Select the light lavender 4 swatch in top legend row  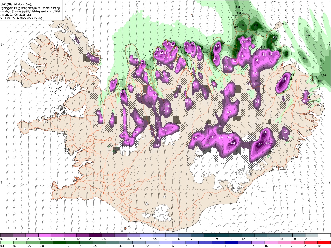tap(146, 235)
